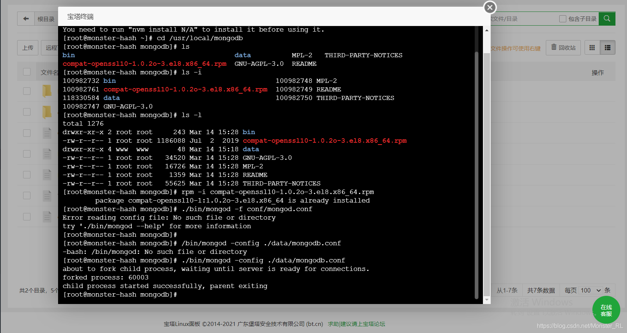This screenshot has width=627, height=333.
Task: Check the last file row checkbox
Action: (x=27, y=216)
